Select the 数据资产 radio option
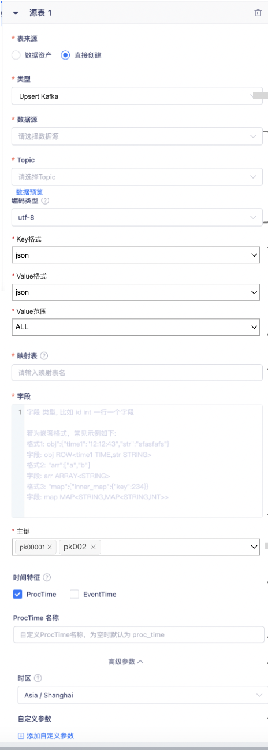Viewport: 268px width, 750px height. [x=16, y=55]
